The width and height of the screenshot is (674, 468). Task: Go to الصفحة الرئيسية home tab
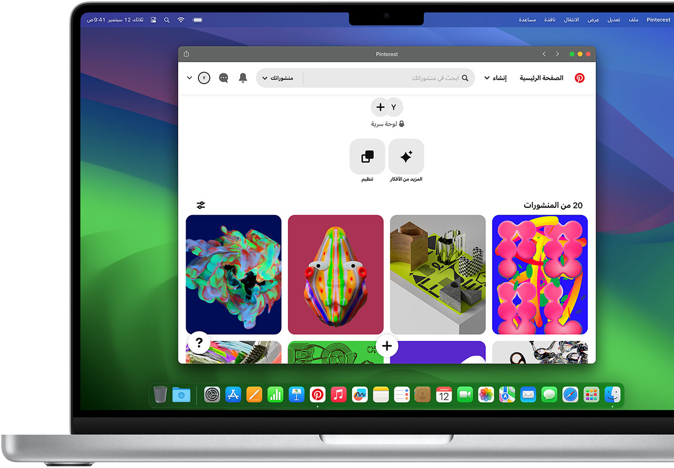tap(542, 78)
